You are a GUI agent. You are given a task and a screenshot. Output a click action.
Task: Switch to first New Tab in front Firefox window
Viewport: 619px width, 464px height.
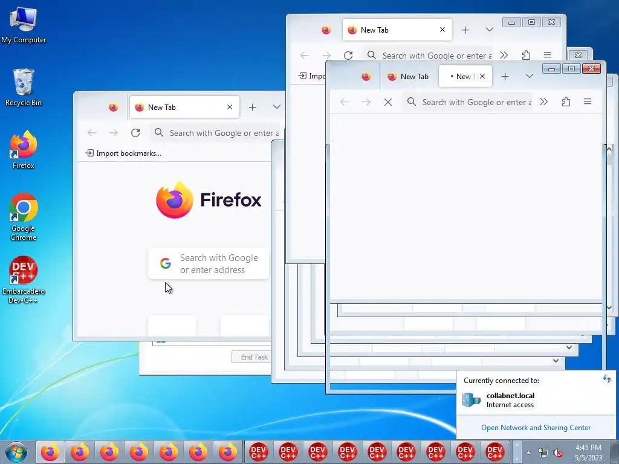pos(409,77)
